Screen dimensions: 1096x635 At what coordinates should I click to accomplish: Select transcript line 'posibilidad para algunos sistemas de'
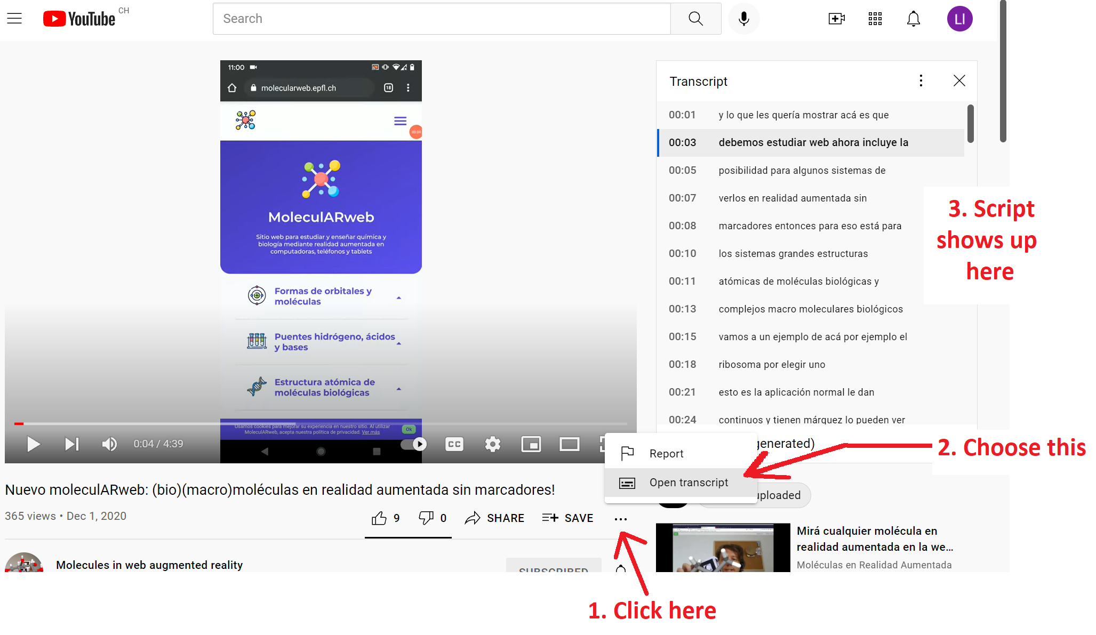[x=811, y=171]
